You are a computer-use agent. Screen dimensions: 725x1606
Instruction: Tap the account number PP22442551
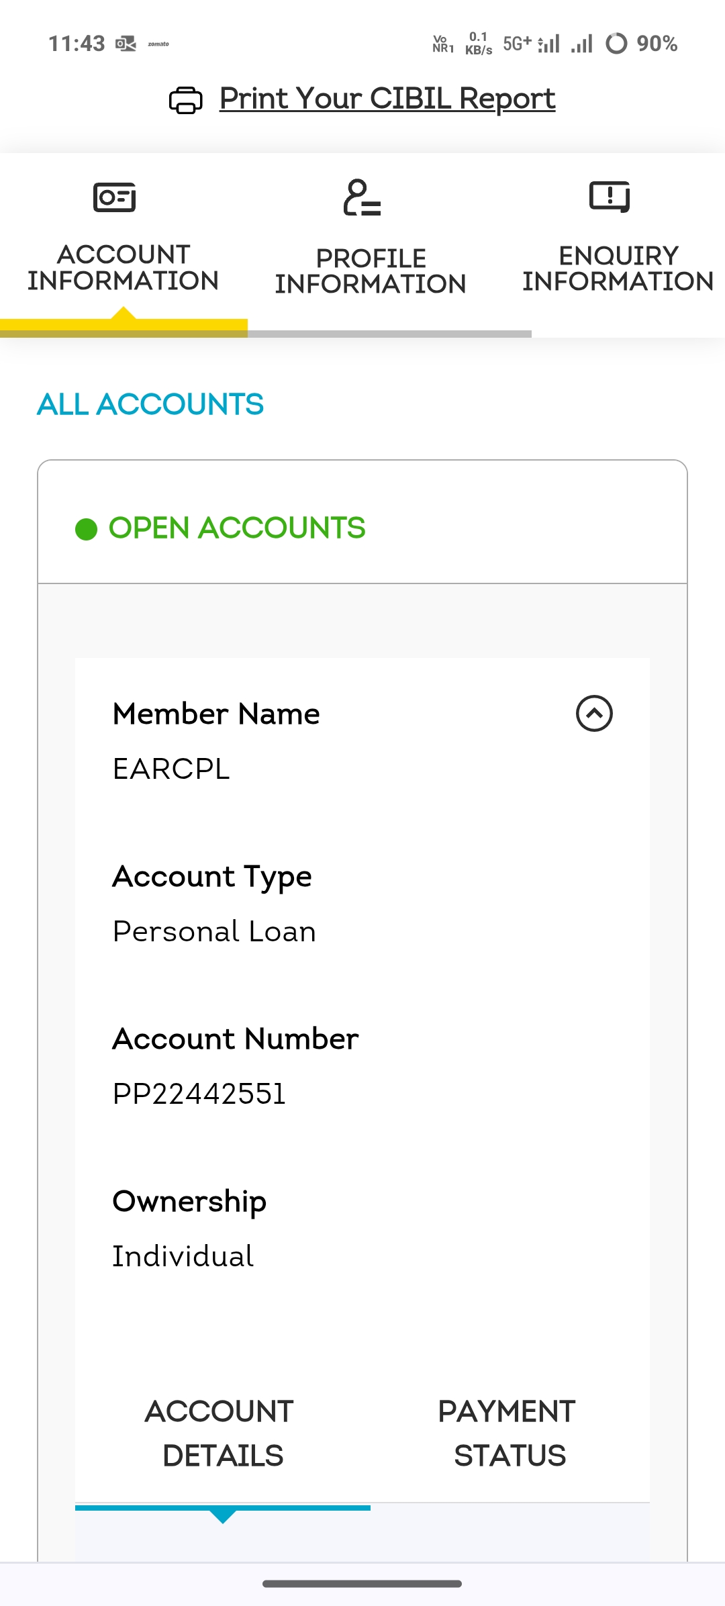click(x=199, y=1094)
